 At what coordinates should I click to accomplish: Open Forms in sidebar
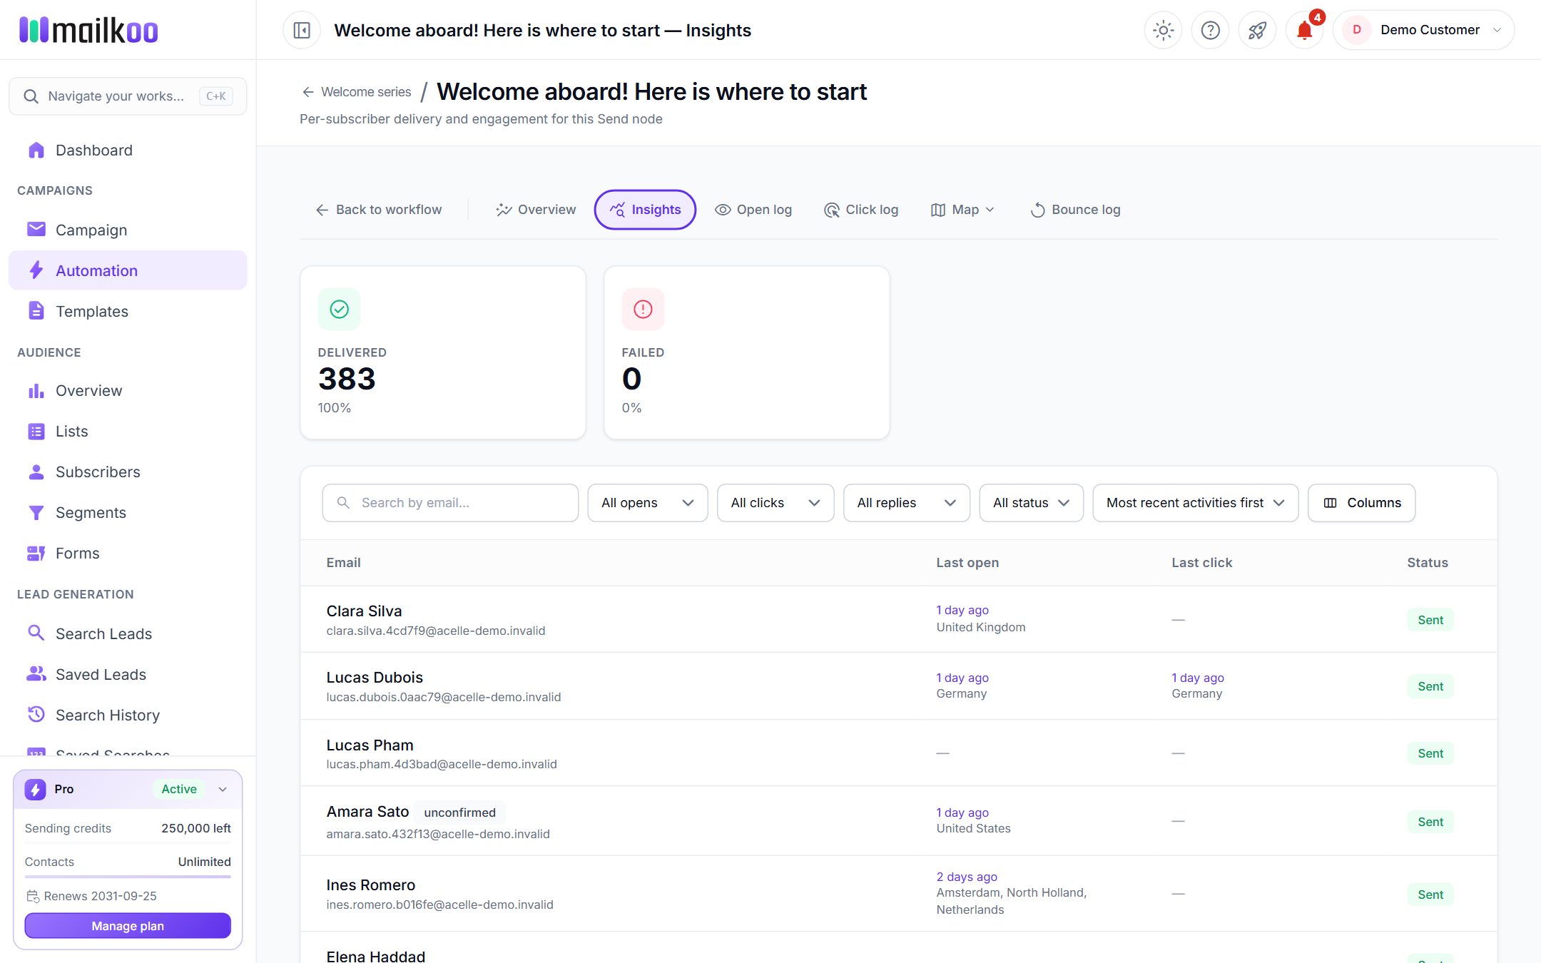click(128, 553)
